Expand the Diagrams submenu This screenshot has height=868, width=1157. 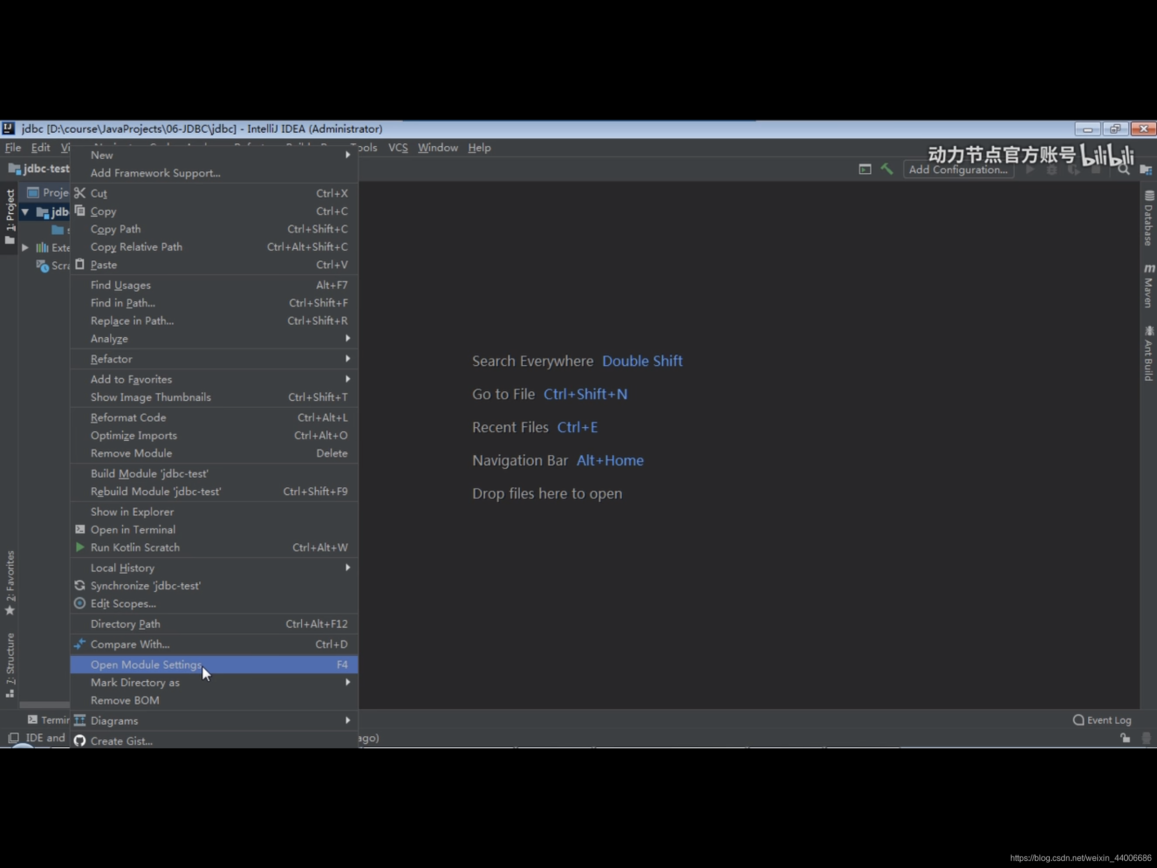click(214, 720)
